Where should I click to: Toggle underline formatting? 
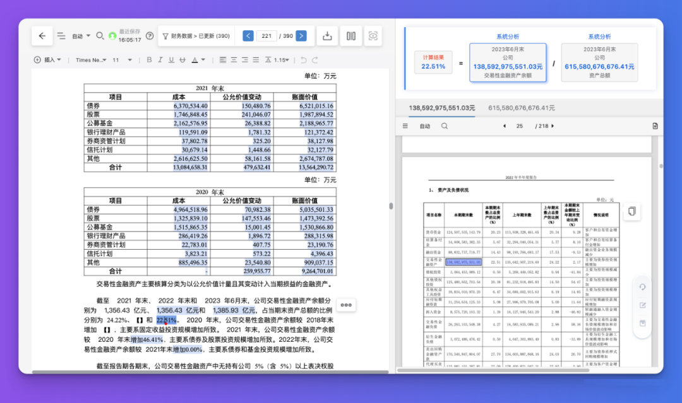tap(171, 60)
